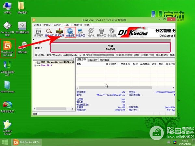Open the Windows Start button
This screenshot has height=146, width=195.
tap(5, 142)
